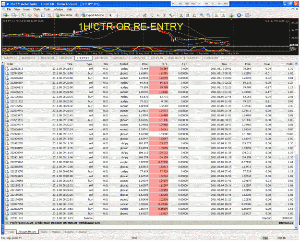This screenshot has height=241, width=300.
Task: Select the 221951743 balance deposit row
Action: point(149,218)
